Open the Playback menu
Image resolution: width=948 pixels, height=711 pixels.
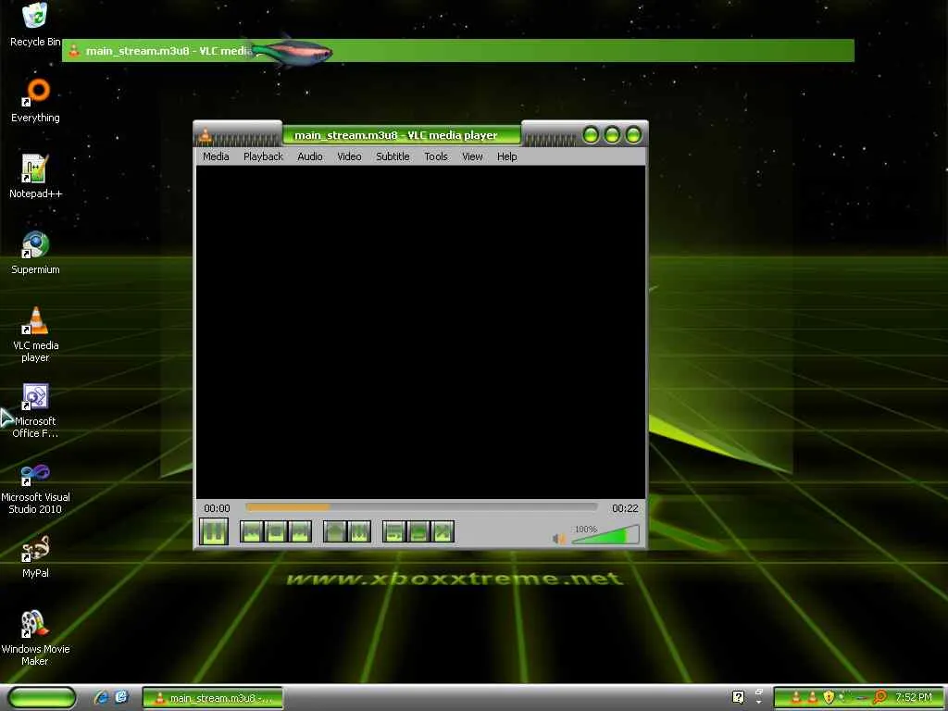pos(263,156)
